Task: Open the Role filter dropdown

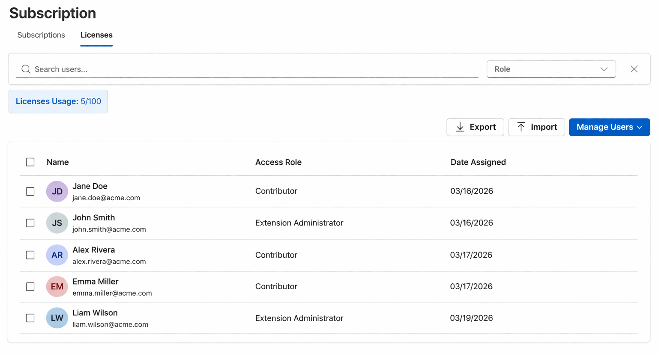Action: (551, 69)
